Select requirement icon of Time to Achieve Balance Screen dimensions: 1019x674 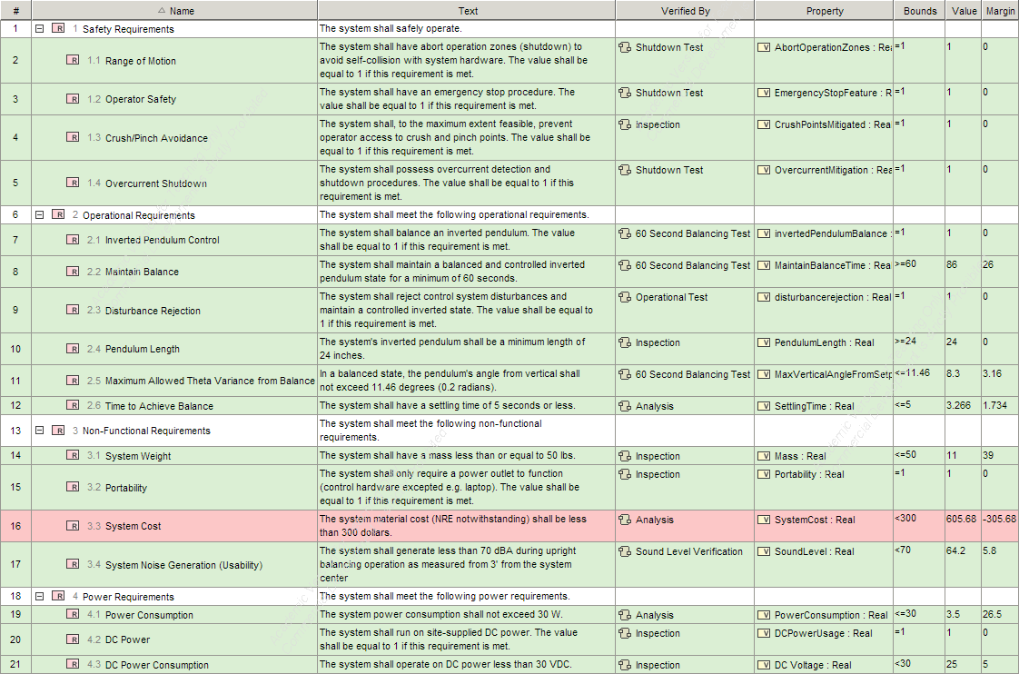click(x=73, y=405)
